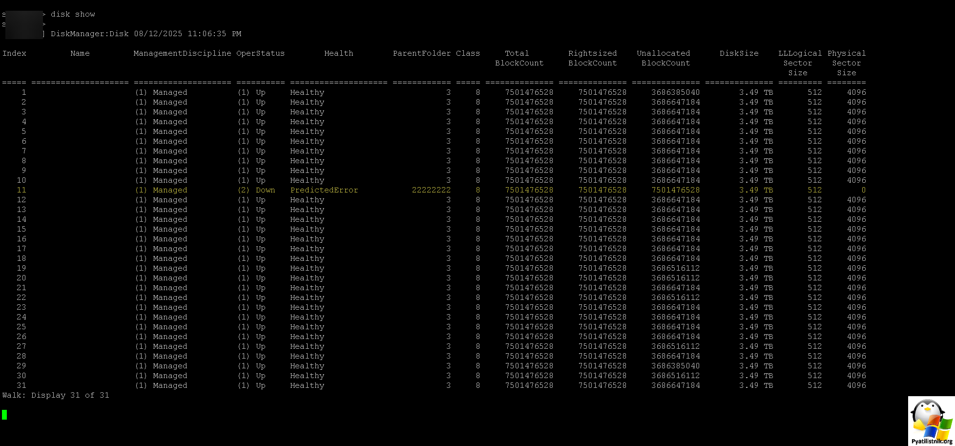Image resolution: width=955 pixels, height=446 pixels.
Task: Click logical sector size 512 in row 2
Action: tap(815, 102)
